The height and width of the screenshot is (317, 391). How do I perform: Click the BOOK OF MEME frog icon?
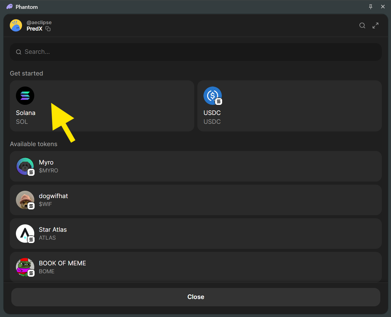pos(25,267)
